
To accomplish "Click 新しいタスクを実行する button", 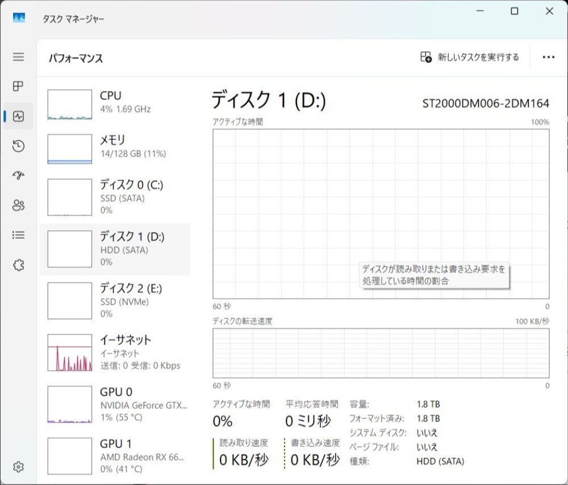I will [470, 57].
